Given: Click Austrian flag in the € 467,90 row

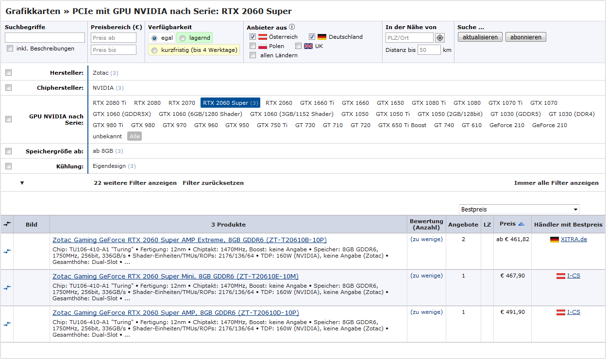Looking at the screenshot, I should click(561, 276).
